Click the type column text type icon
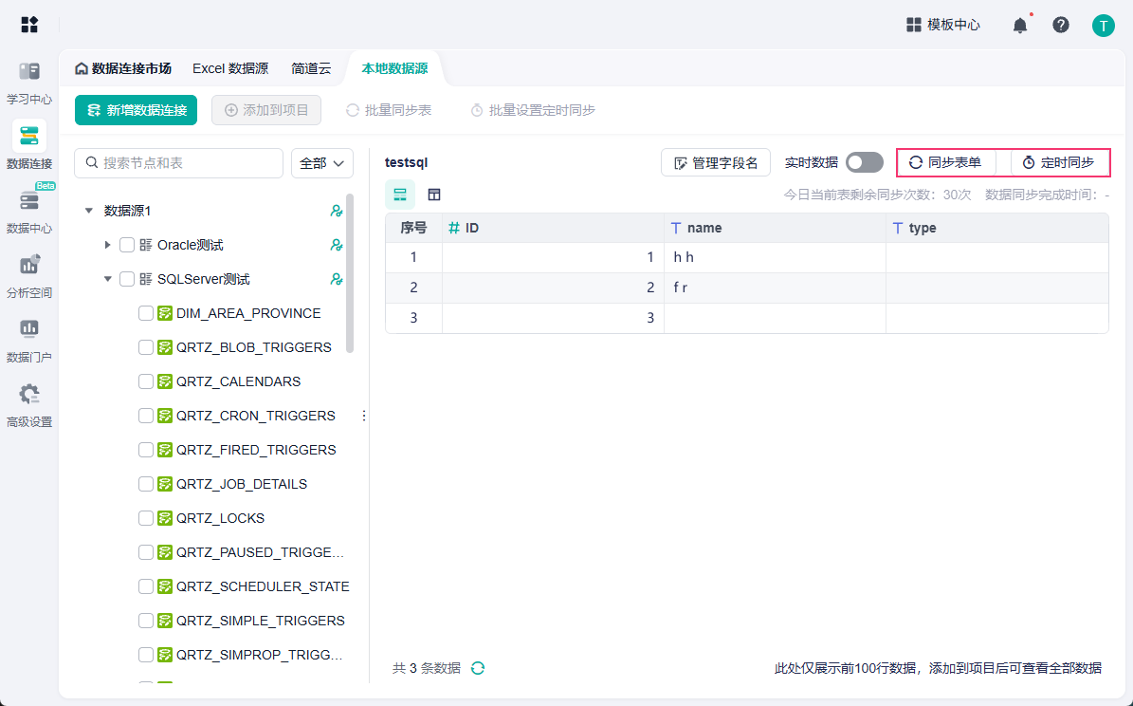 tap(898, 228)
